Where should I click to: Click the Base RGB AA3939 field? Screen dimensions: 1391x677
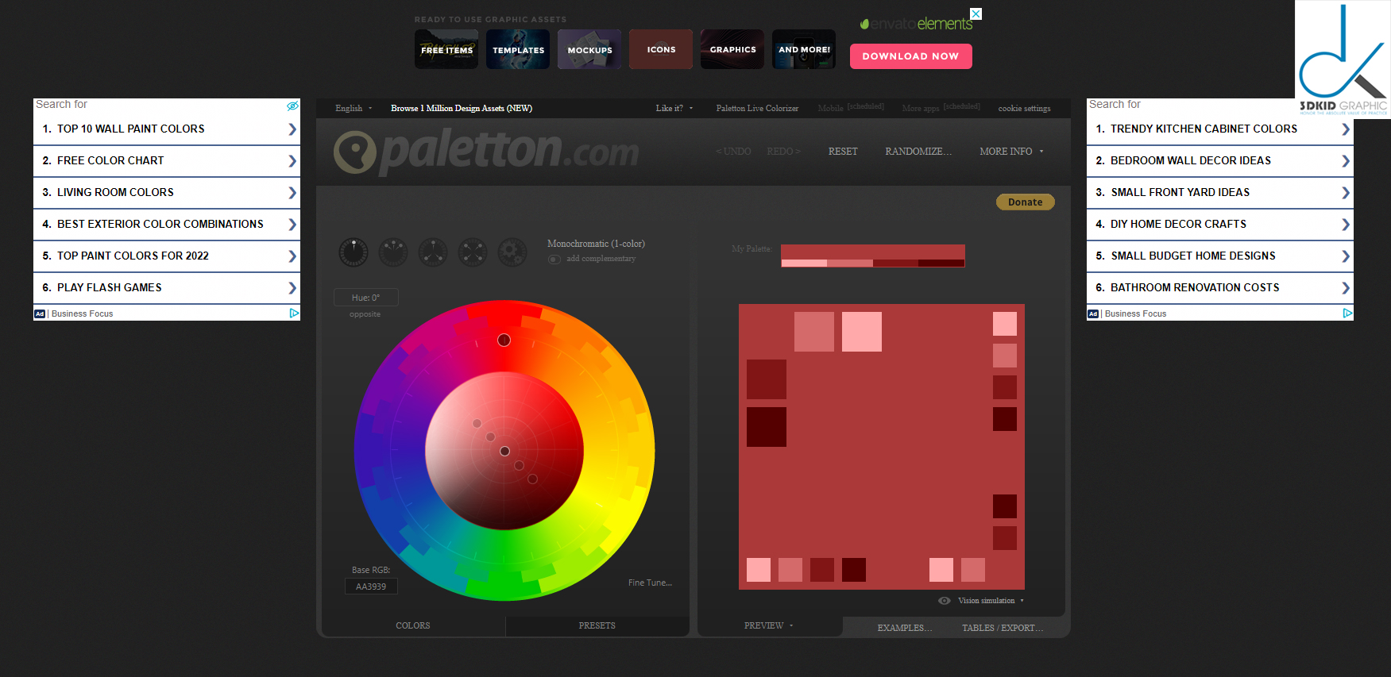(371, 587)
